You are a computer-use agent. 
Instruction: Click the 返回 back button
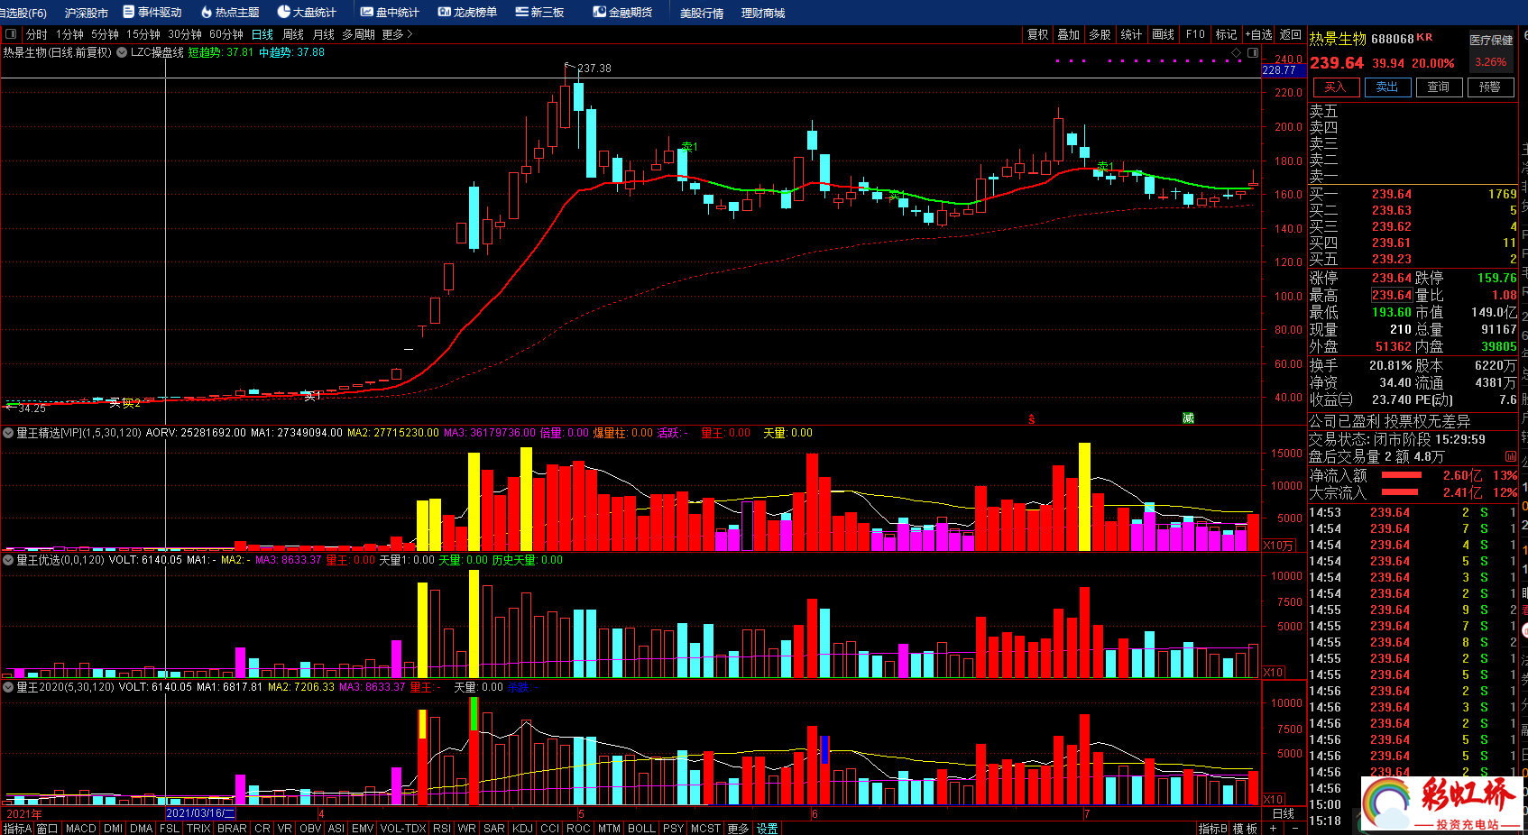1291,34
